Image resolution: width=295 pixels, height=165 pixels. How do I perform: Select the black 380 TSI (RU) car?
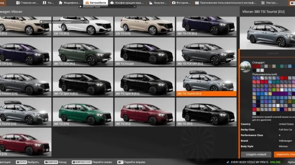206,112
